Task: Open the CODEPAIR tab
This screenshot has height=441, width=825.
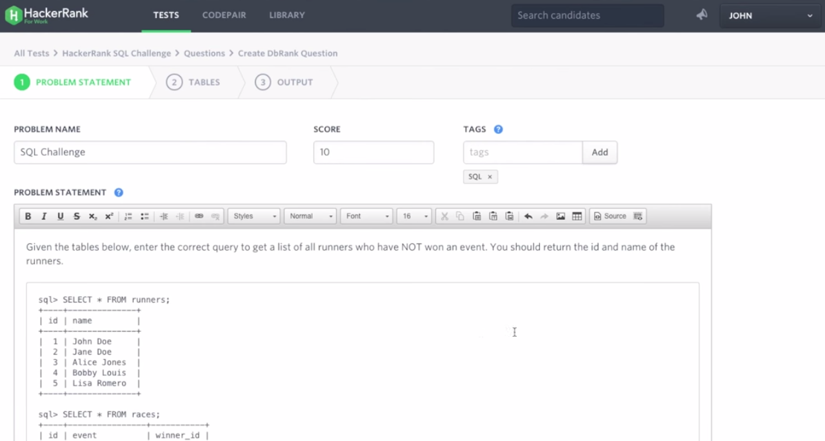Action: tap(224, 15)
